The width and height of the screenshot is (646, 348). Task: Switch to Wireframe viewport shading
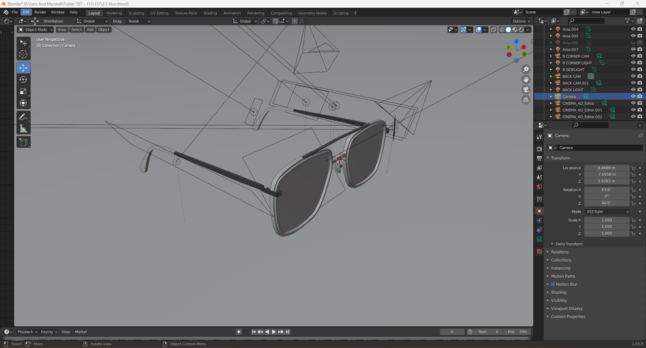pyautogui.click(x=502, y=30)
